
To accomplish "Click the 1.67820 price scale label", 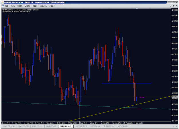I will coord(175,10).
